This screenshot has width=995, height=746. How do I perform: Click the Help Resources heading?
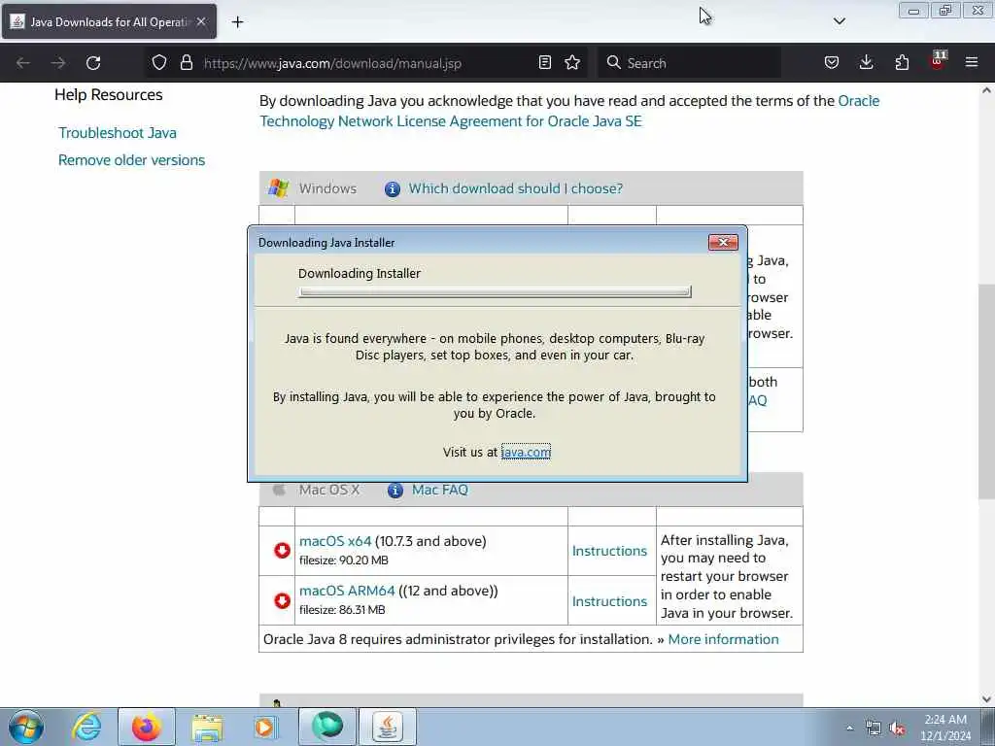[x=109, y=94]
